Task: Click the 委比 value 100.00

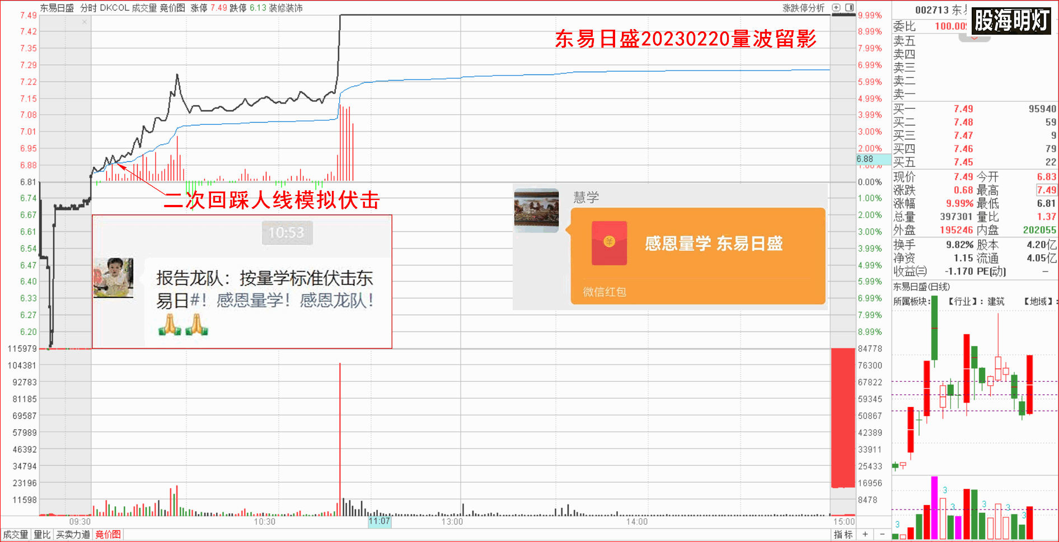Action: pyautogui.click(x=951, y=26)
